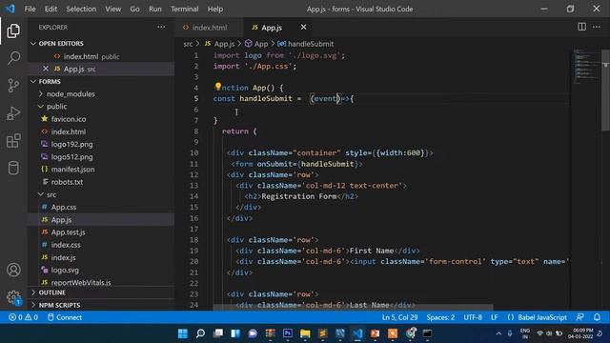Change indentation via Spaces: 2
Screen dimensions: 610x343
point(440,317)
